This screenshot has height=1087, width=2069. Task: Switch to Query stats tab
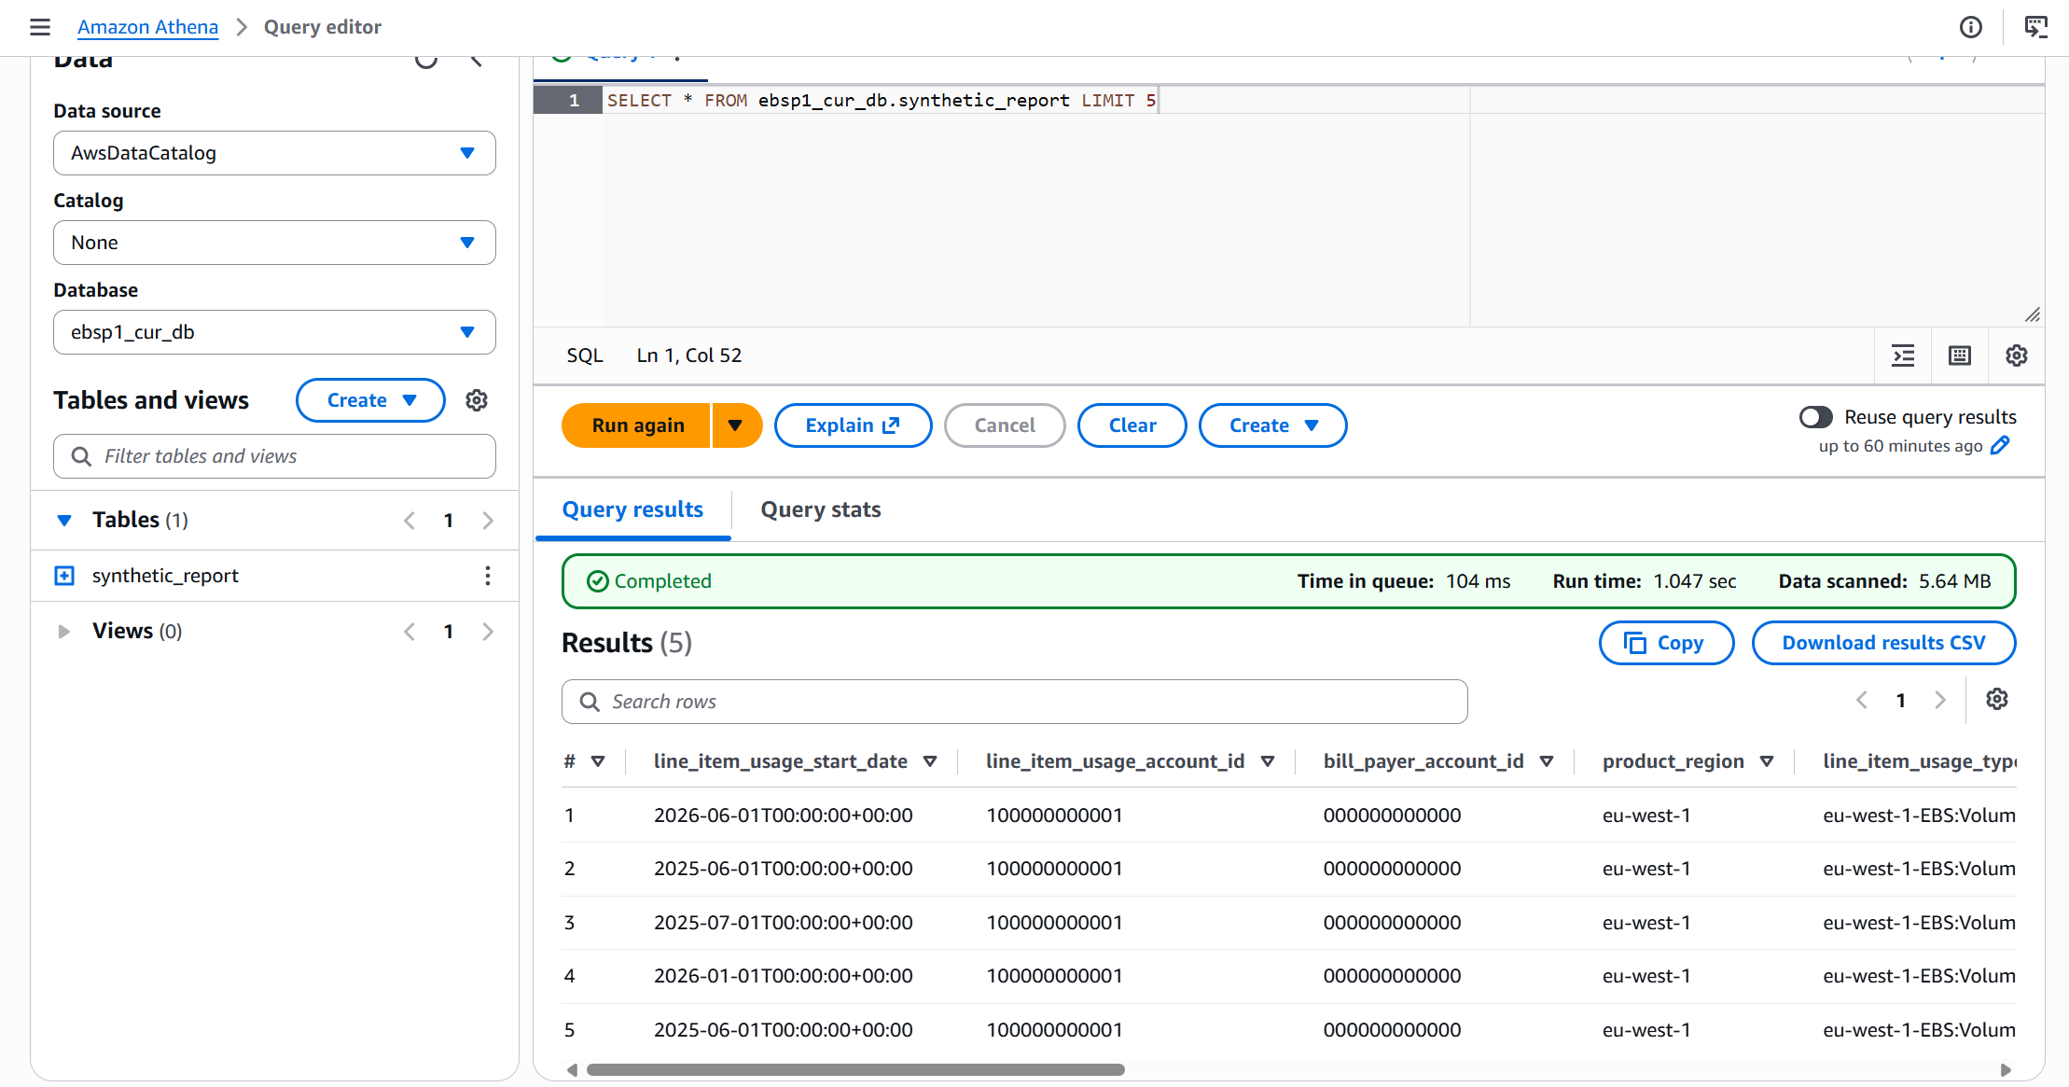(x=821, y=509)
